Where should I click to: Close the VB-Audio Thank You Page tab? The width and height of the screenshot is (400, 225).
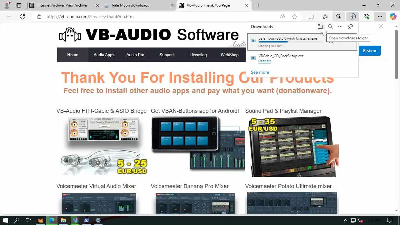[x=247, y=5]
